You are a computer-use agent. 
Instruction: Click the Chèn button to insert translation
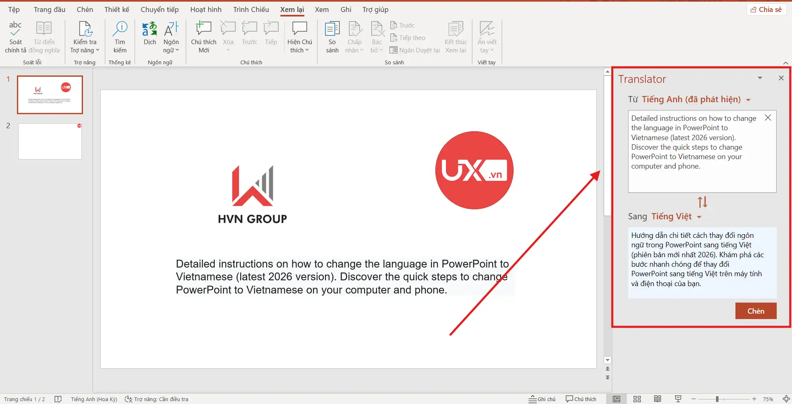(755, 311)
